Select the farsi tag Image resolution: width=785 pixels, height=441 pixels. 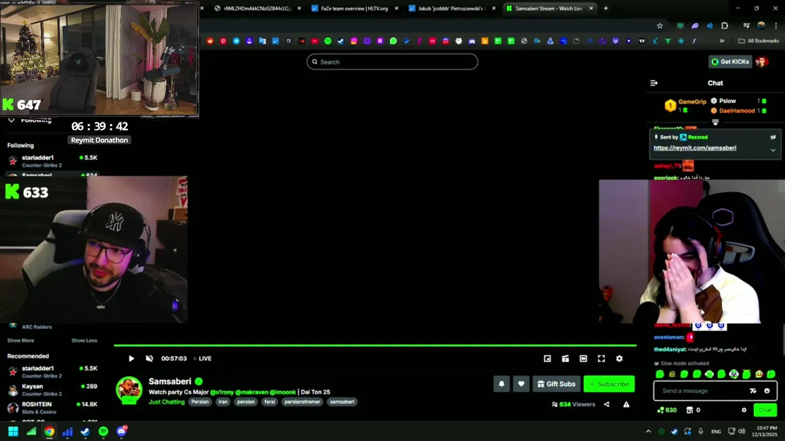[269, 402]
